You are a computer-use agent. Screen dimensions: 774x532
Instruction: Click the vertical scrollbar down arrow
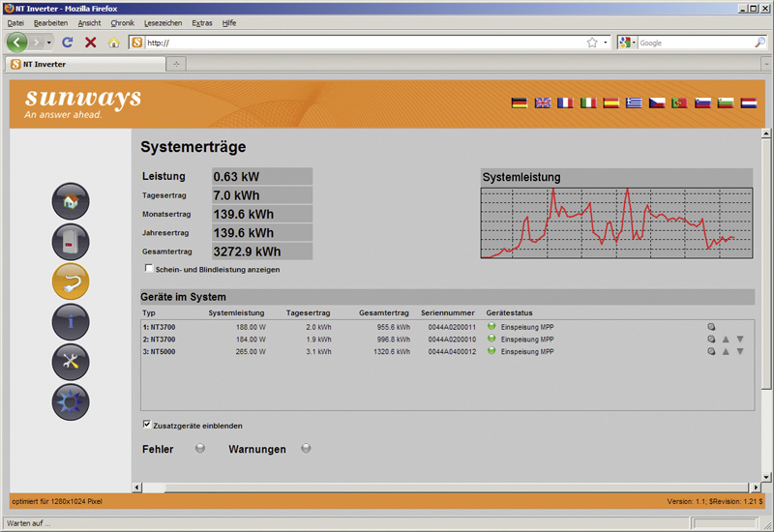pos(766,477)
